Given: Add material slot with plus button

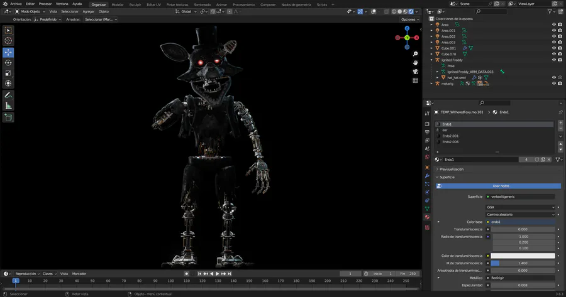Looking at the screenshot, I should pos(560,123).
